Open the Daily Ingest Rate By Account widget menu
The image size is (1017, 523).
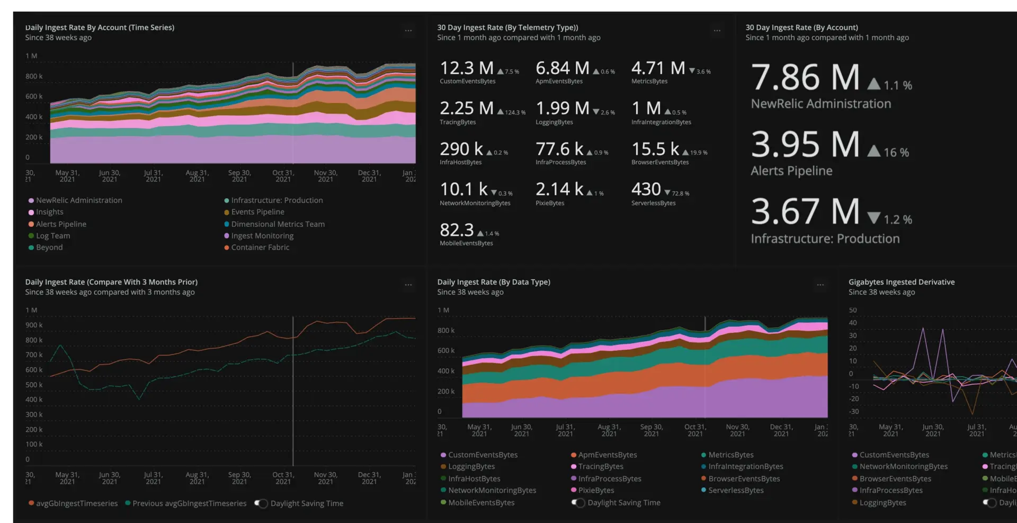point(408,31)
